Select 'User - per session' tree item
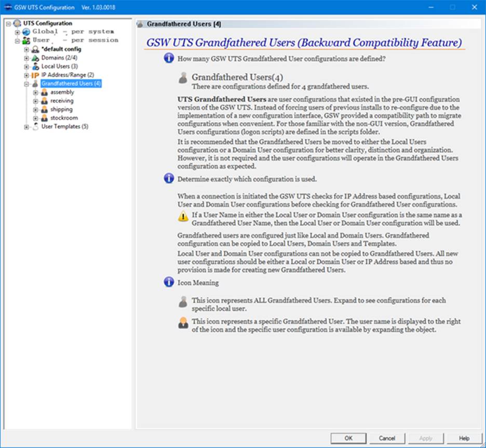 coord(76,40)
